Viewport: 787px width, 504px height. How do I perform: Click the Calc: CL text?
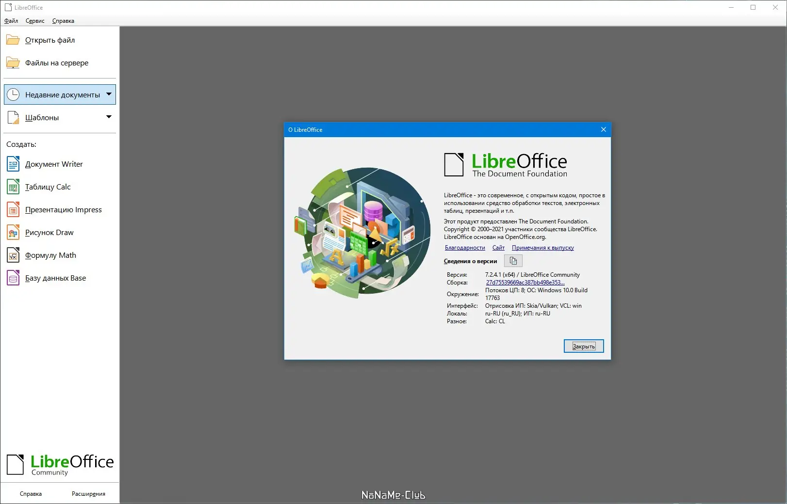[495, 321]
